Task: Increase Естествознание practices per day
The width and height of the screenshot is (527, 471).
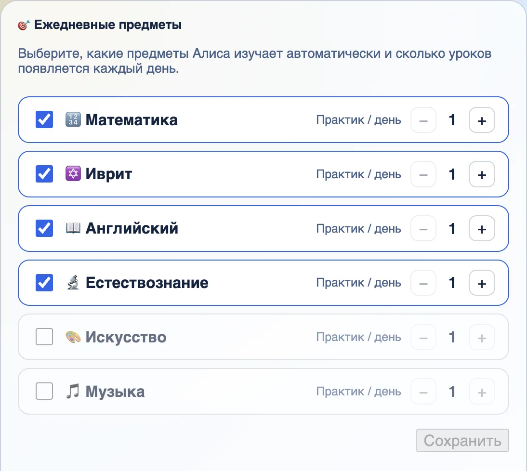Action: pyautogui.click(x=482, y=283)
